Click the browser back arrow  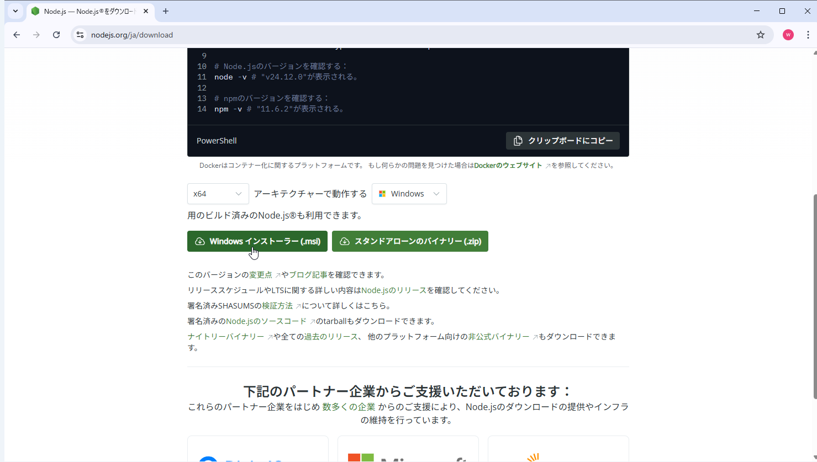click(17, 35)
